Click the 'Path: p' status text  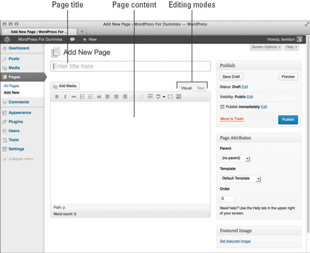(59, 207)
